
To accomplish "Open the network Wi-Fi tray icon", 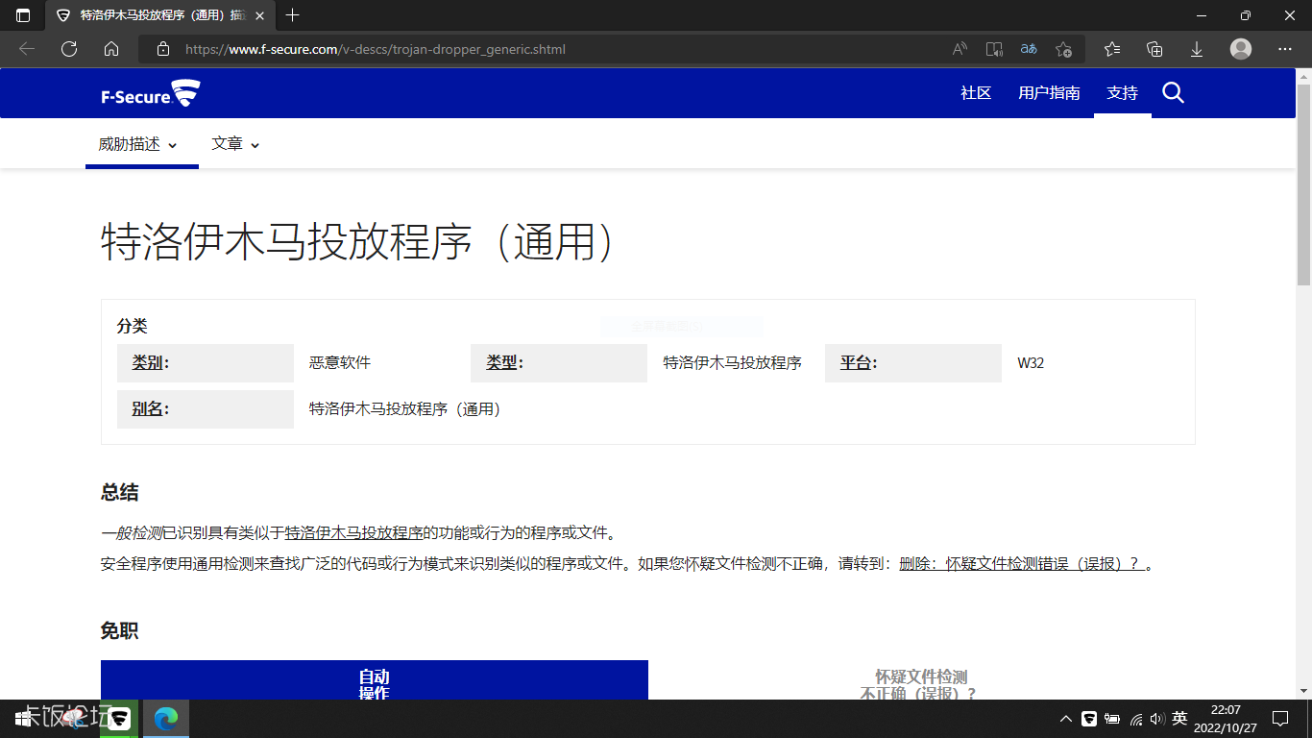I will [x=1135, y=719].
